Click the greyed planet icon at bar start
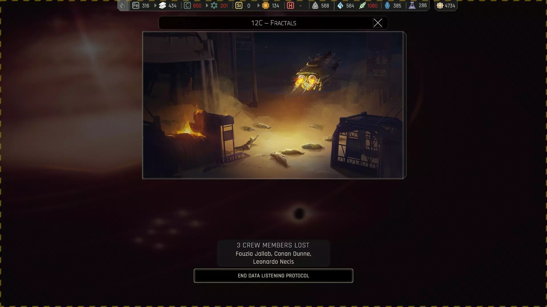 click(x=123, y=5)
